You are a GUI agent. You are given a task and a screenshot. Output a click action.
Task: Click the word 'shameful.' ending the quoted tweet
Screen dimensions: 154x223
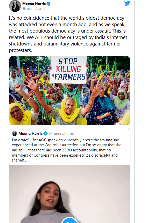coord(20,160)
